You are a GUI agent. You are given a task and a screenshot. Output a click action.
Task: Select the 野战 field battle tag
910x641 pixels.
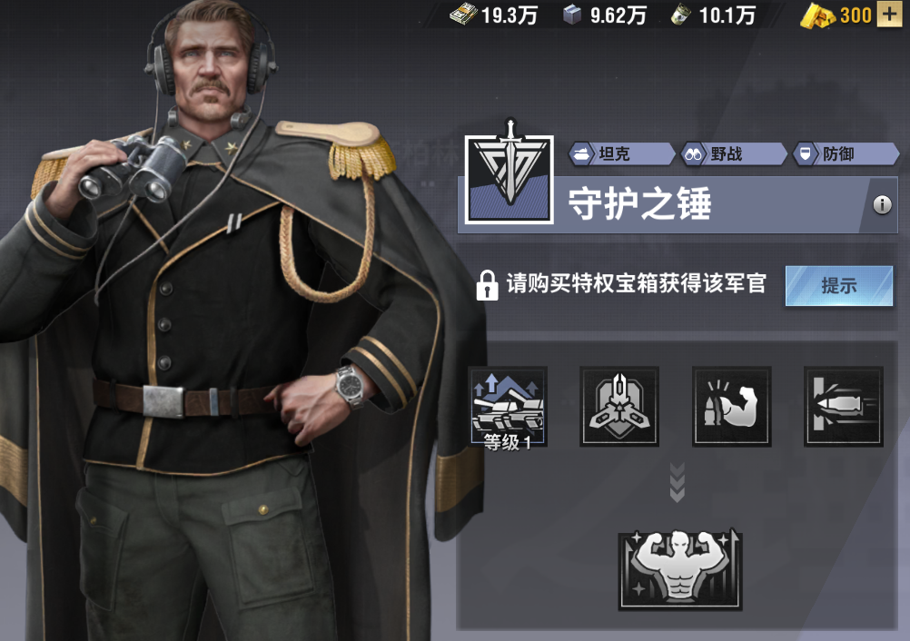pyautogui.click(x=734, y=154)
